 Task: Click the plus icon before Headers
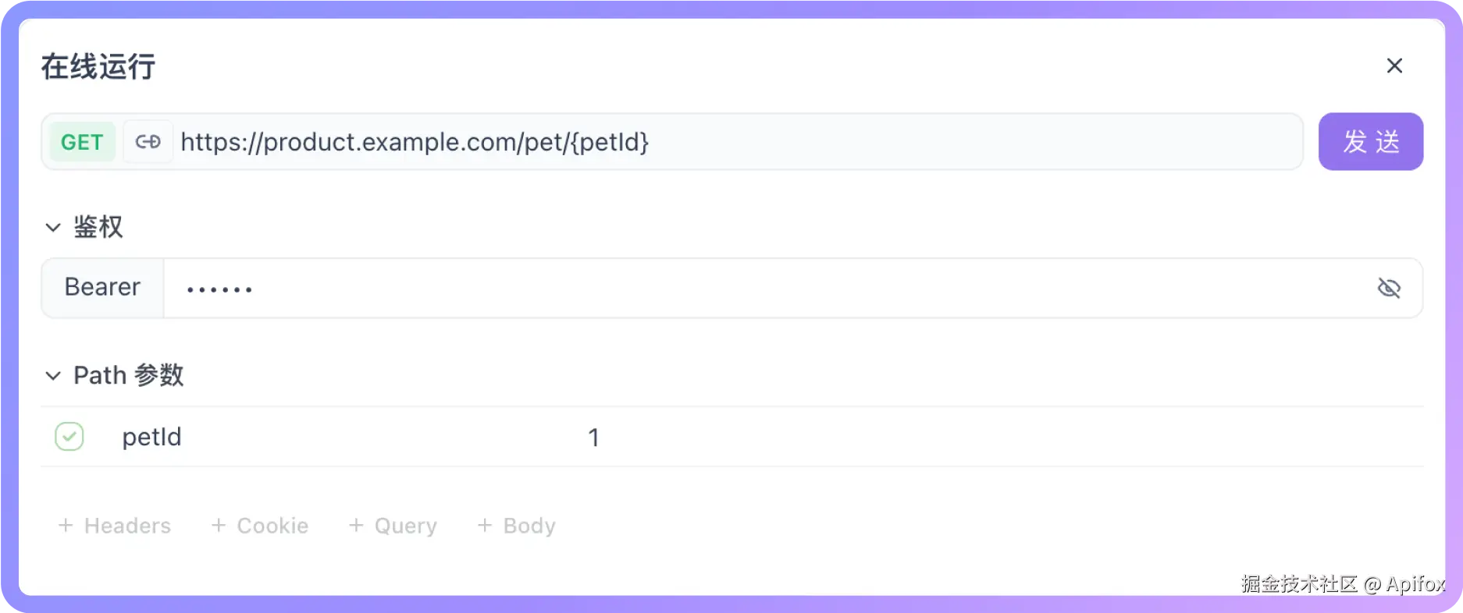click(x=66, y=526)
